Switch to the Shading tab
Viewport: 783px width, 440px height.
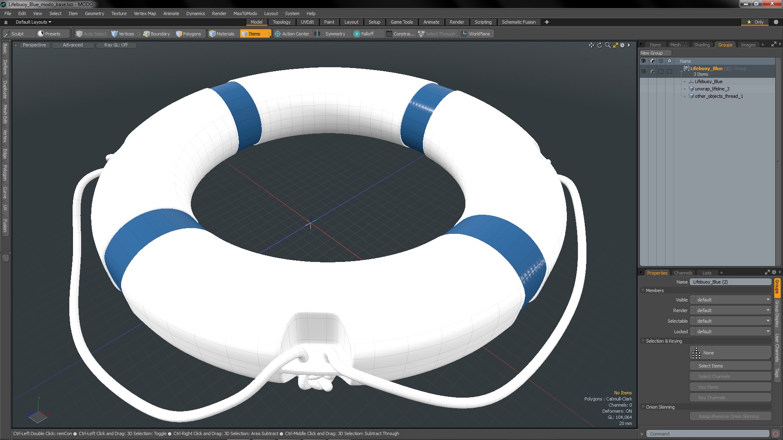(x=701, y=45)
